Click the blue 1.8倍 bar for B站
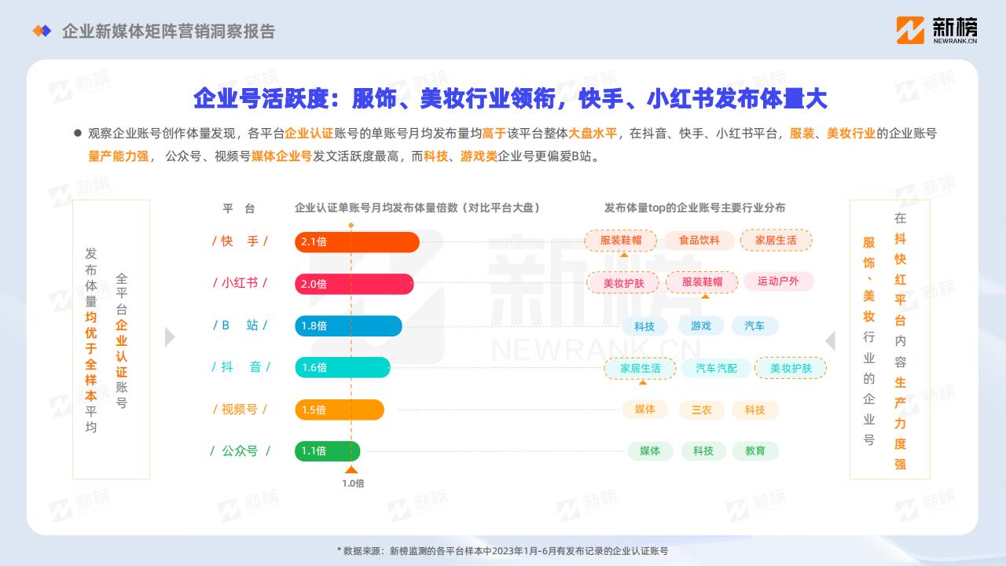The height and width of the screenshot is (566, 1006). pos(348,325)
